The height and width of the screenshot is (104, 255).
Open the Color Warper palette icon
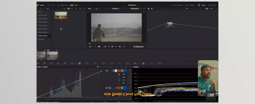point(95,63)
